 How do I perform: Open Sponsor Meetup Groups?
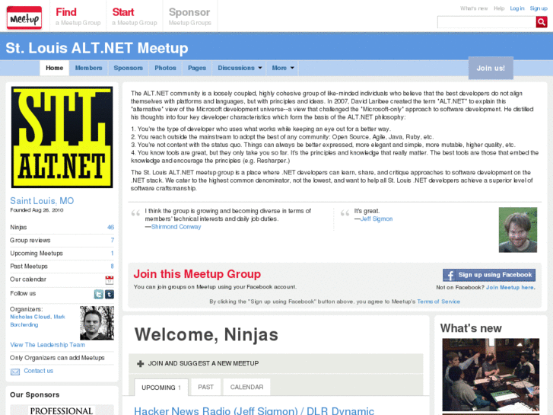(189, 17)
